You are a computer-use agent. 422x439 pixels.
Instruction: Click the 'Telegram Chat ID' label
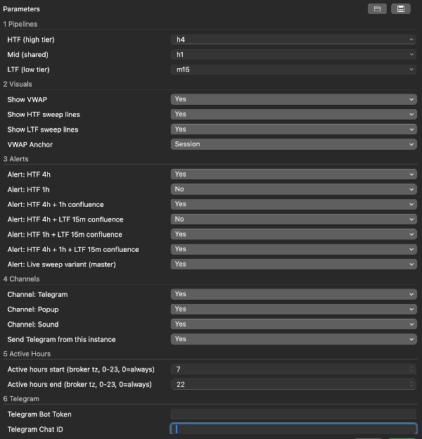click(35, 429)
